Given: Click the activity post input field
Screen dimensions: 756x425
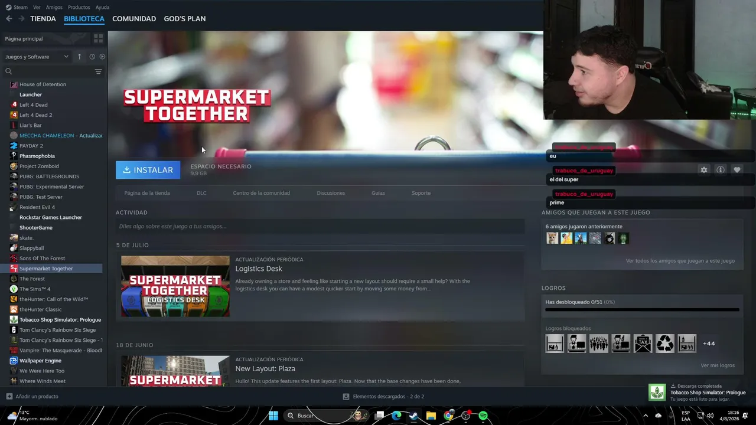Looking at the screenshot, I should click(x=320, y=226).
